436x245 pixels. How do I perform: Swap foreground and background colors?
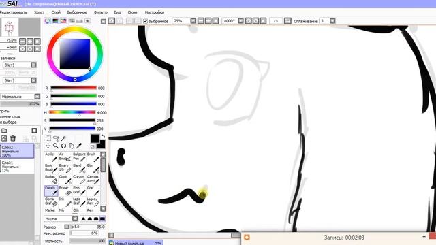103,136
